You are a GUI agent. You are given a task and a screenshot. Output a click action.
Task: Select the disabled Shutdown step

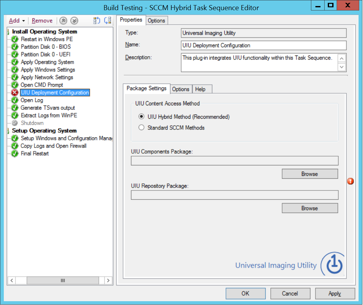coord(32,123)
